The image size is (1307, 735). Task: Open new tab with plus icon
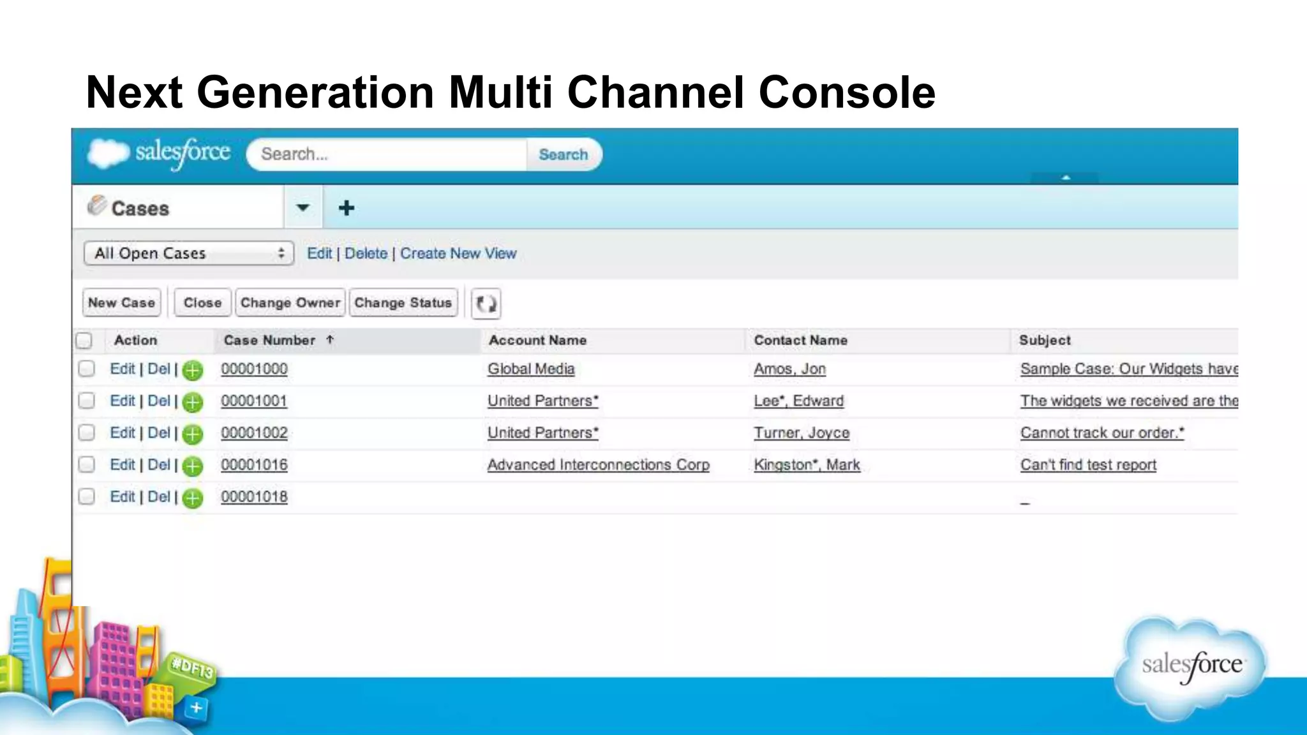tap(347, 208)
